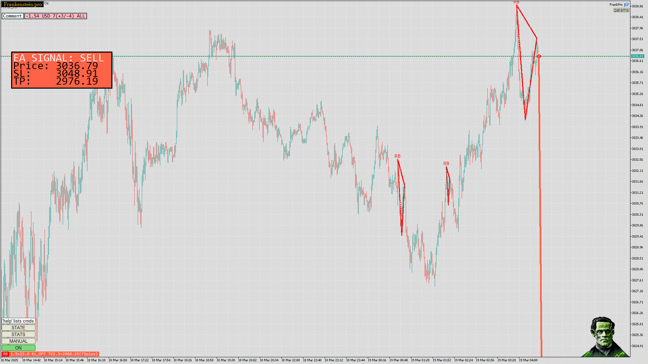Viewport: 648px width, 364px height.
Task: Click the red order arrow marker on price line
Action: (x=539, y=56)
